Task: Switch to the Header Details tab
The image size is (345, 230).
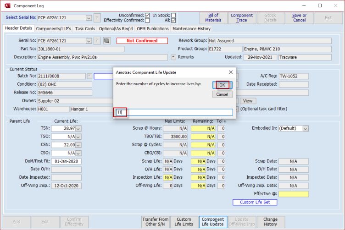Action: click(x=18, y=28)
